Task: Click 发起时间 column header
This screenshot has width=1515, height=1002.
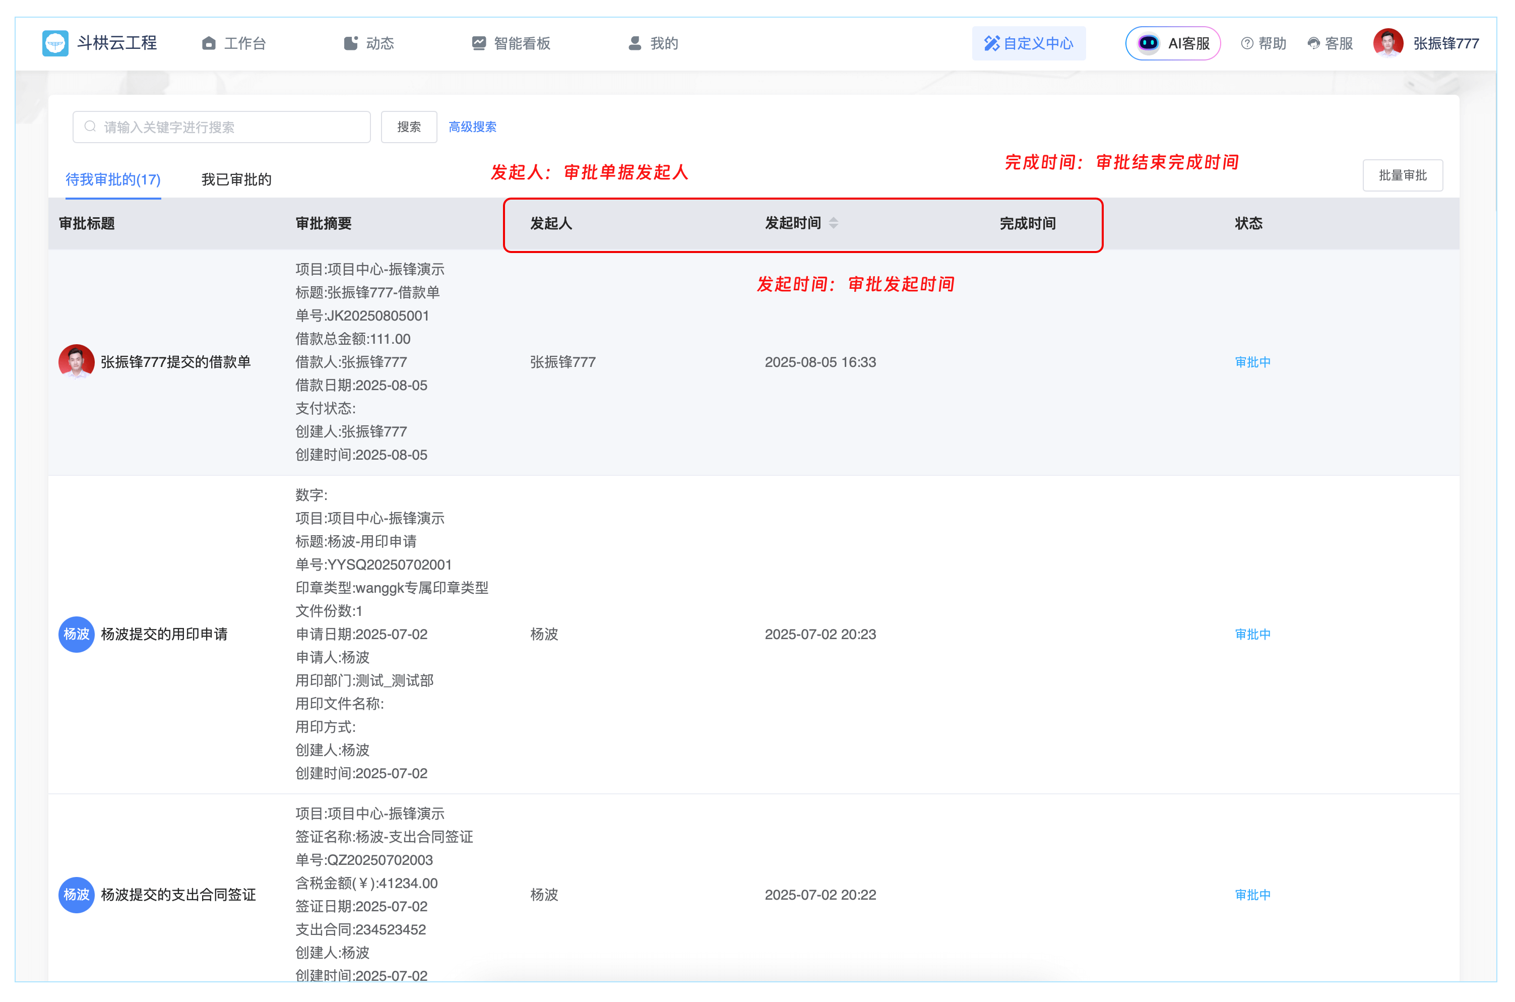Action: [x=793, y=223]
